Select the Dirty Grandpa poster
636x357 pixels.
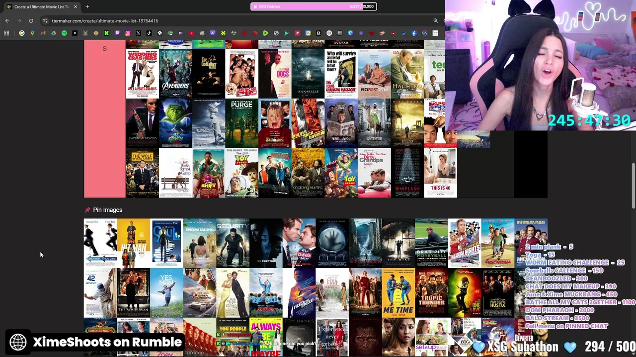pos(374,173)
